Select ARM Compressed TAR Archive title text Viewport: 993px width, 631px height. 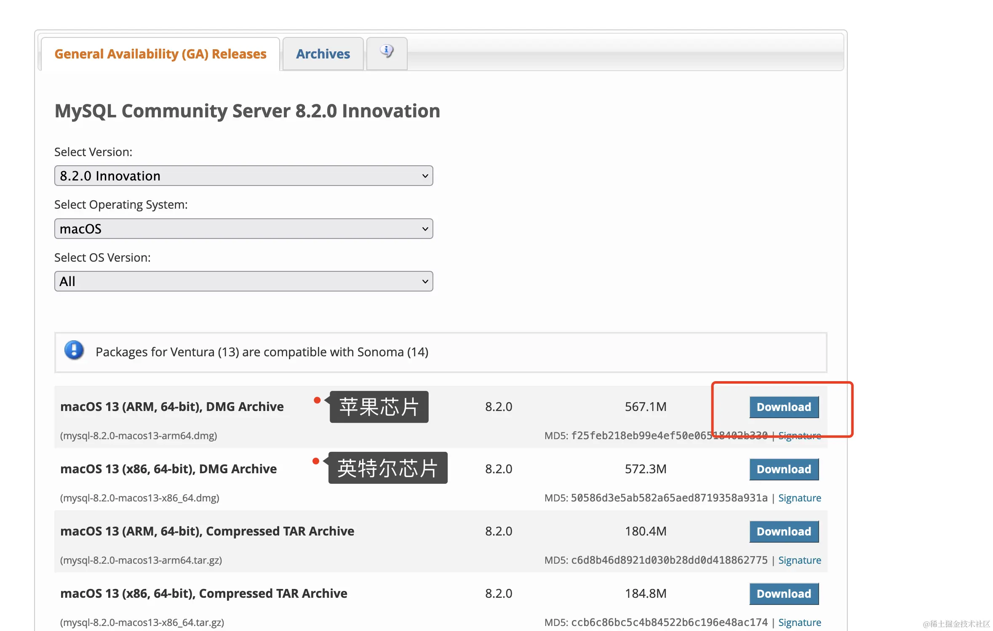pos(207,531)
